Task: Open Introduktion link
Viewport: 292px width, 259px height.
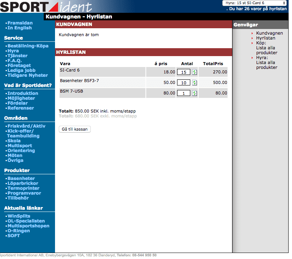Action: [x=23, y=93]
